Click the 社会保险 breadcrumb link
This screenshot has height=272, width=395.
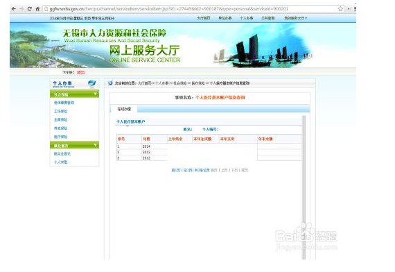(x=180, y=83)
